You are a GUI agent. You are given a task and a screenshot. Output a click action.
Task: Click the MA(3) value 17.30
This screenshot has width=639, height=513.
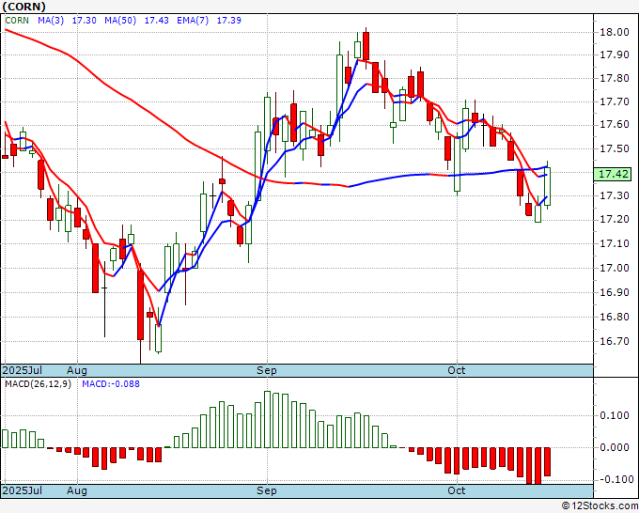pyautogui.click(x=85, y=21)
